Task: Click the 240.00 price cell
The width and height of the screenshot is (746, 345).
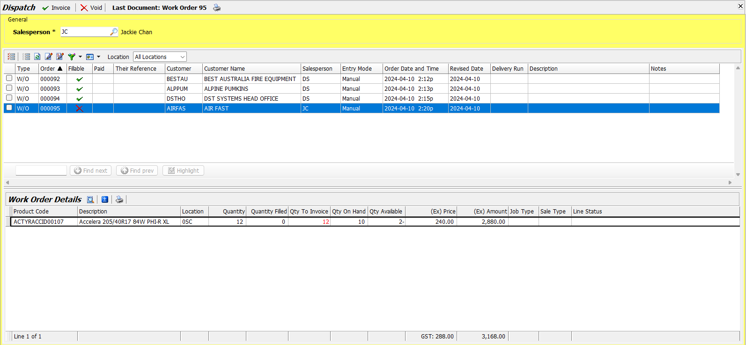Action: 431,222
